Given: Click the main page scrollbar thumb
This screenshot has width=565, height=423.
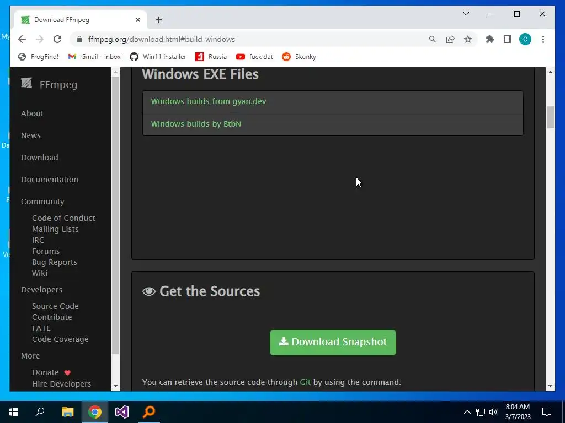Looking at the screenshot, I should point(550,117).
